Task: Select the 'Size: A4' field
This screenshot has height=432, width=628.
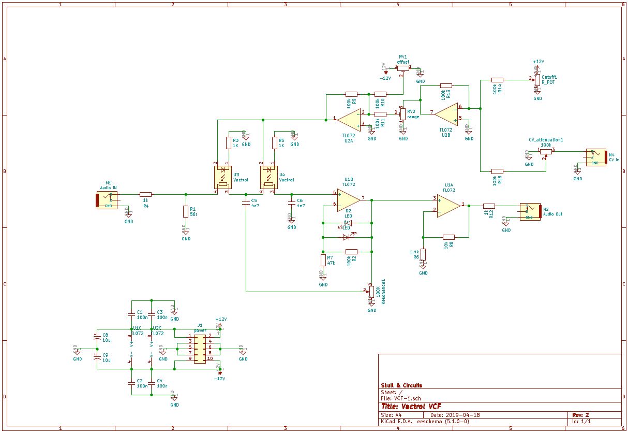Action: 391,415
